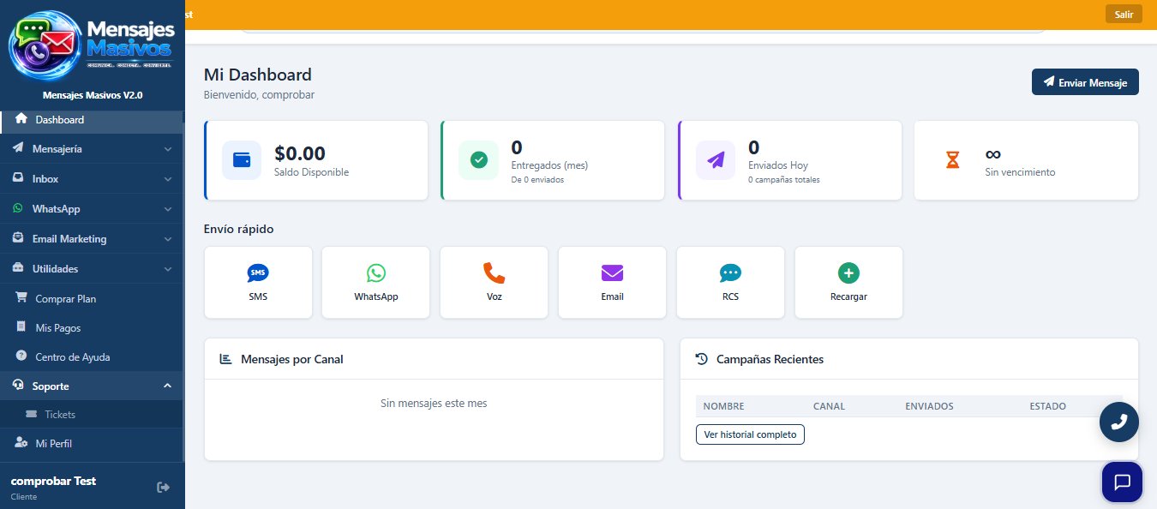This screenshot has width=1157, height=509.
Task: Open Comprar Plan from the sidebar
Action: coord(92,299)
